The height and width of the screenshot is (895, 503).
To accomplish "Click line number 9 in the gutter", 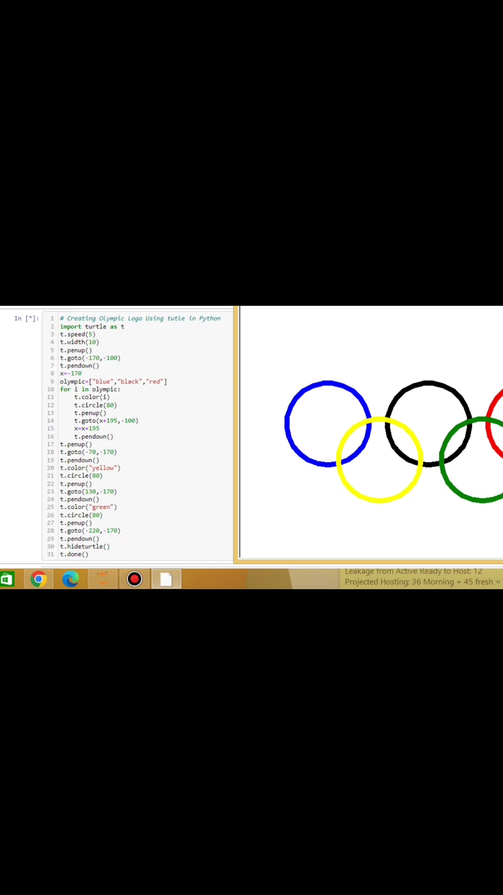I will 52,381.
